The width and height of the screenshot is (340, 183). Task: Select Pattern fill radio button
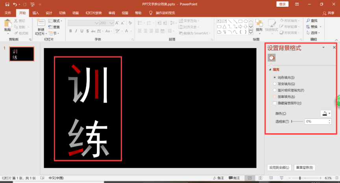(x=275, y=97)
